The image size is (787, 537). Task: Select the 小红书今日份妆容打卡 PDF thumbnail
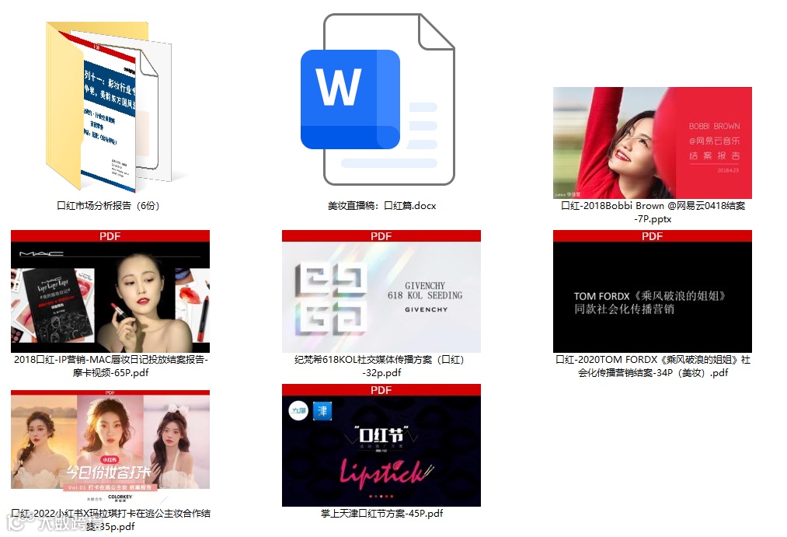(110, 448)
